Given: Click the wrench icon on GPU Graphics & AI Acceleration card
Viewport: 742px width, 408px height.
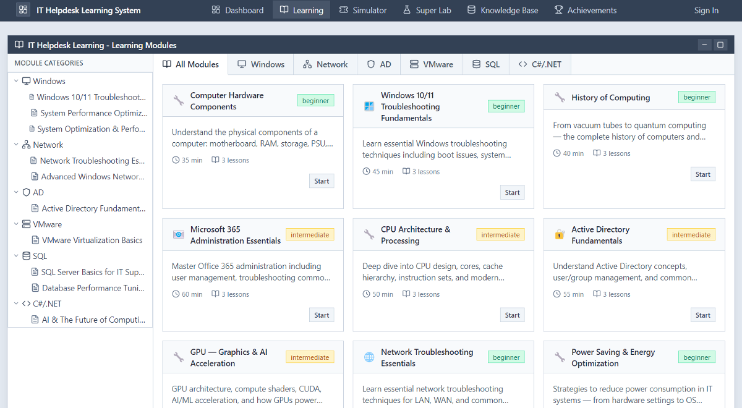Looking at the screenshot, I should 179,357.
